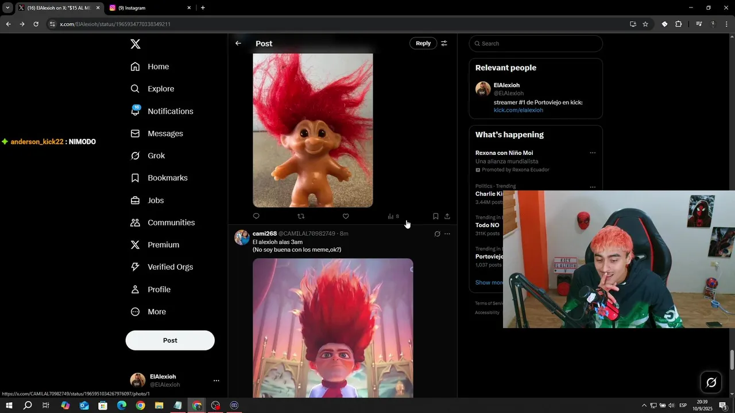Open Windows taskbar search
Viewport: 735px width, 413px height.
[27, 406]
